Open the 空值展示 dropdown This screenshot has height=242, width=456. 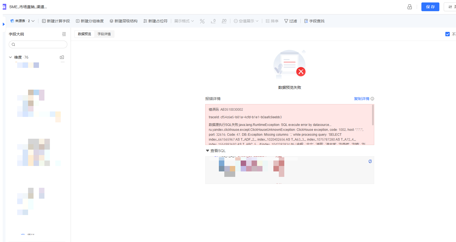coord(246,21)
